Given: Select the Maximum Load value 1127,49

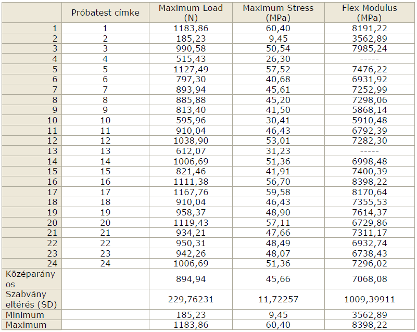Looking at the screenshot, I should (x=191, y=69).
